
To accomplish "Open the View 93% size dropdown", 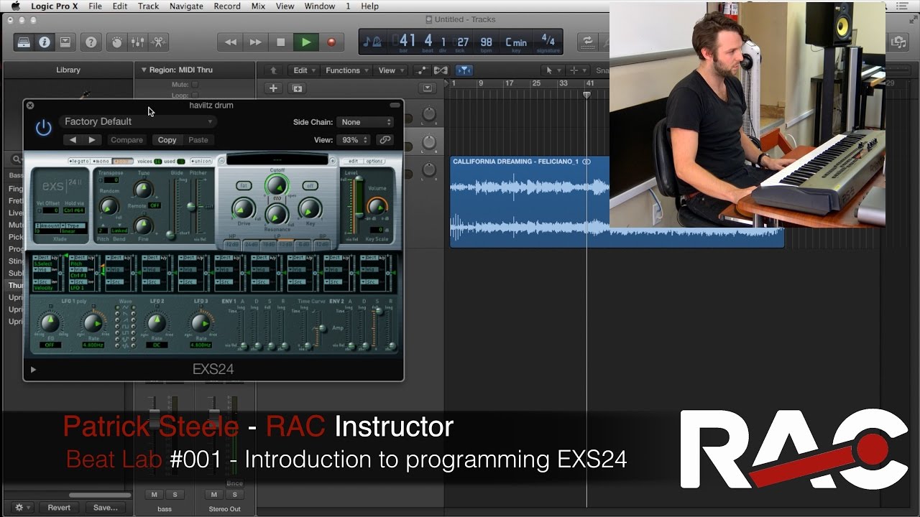I will pos(355,140).
